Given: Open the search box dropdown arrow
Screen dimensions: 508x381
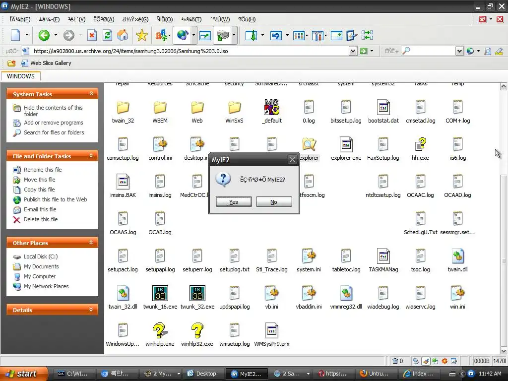Looking at the screenshot, I should (x=459, y=51).
